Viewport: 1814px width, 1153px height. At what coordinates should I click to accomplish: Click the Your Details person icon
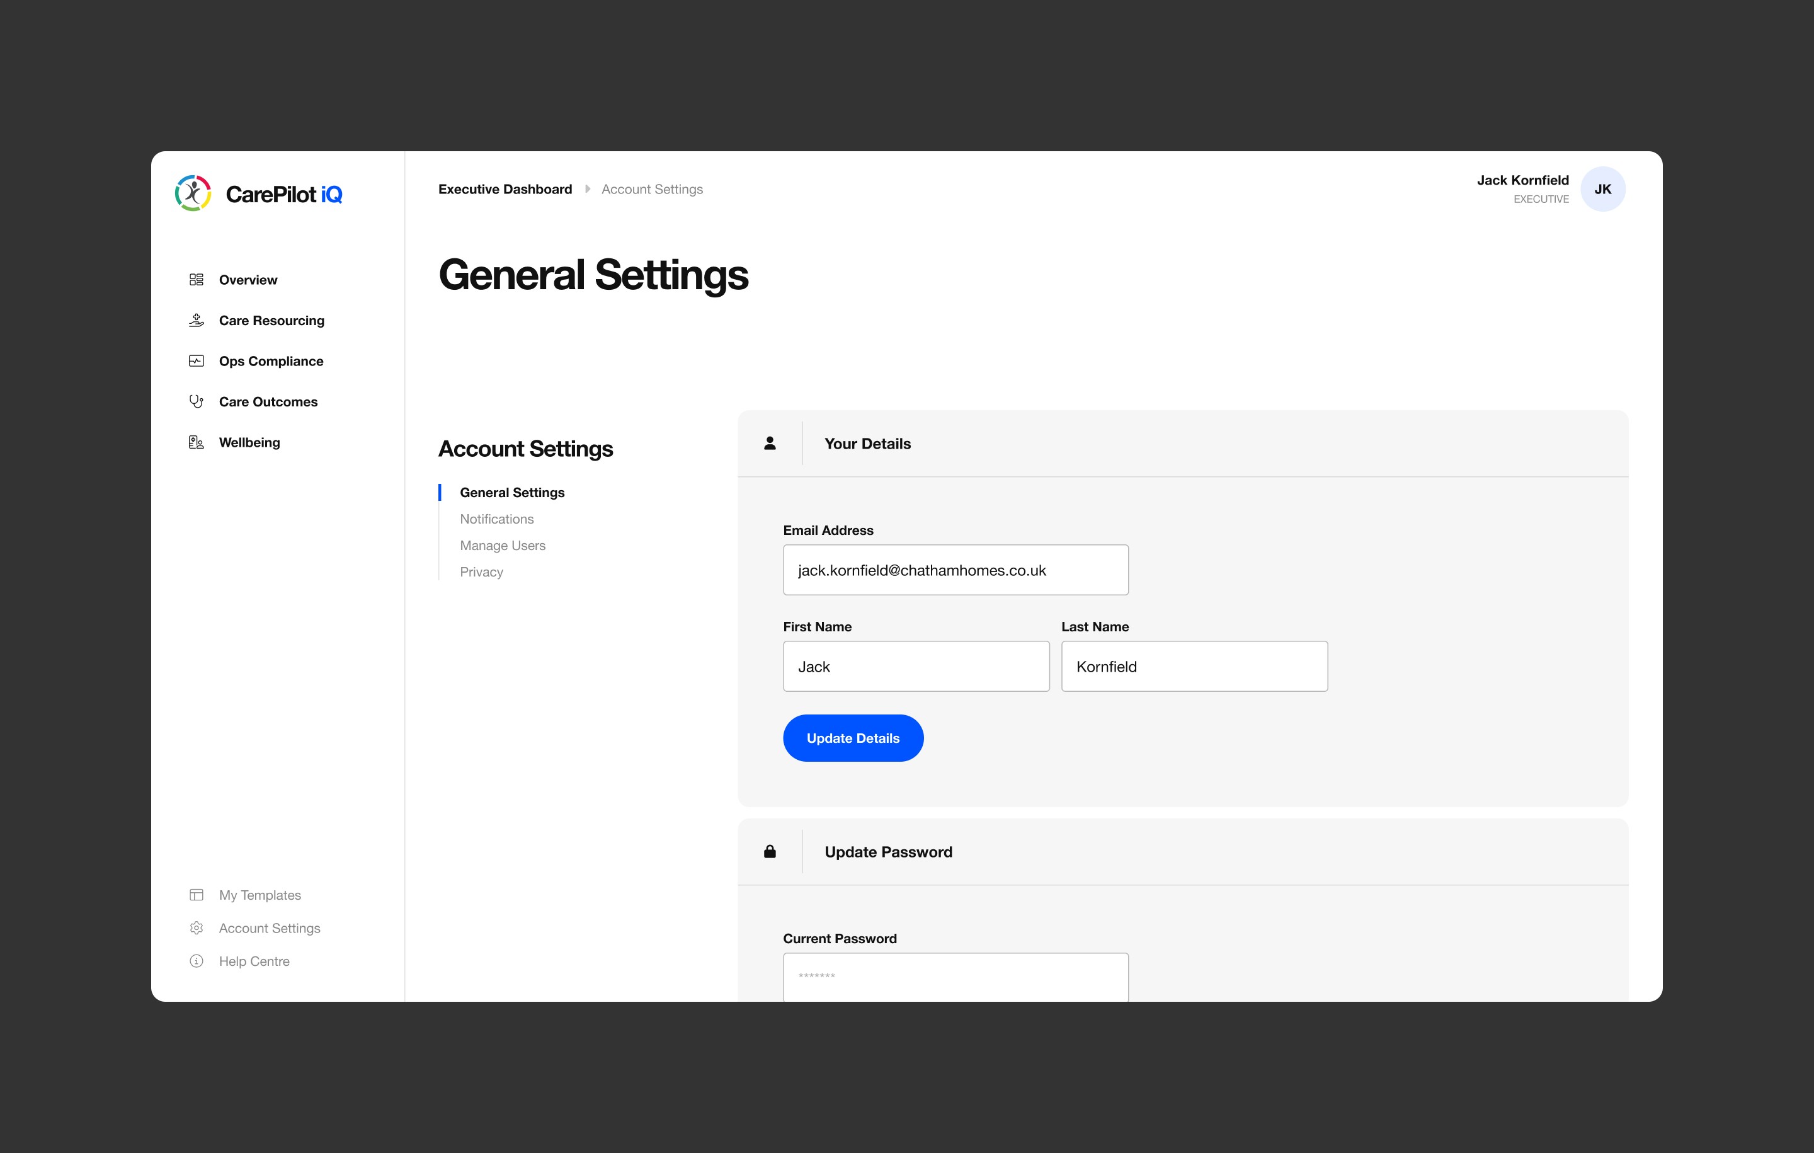[770, 444]
